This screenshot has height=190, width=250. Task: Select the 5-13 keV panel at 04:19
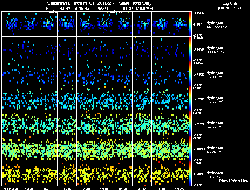[161, 174]
